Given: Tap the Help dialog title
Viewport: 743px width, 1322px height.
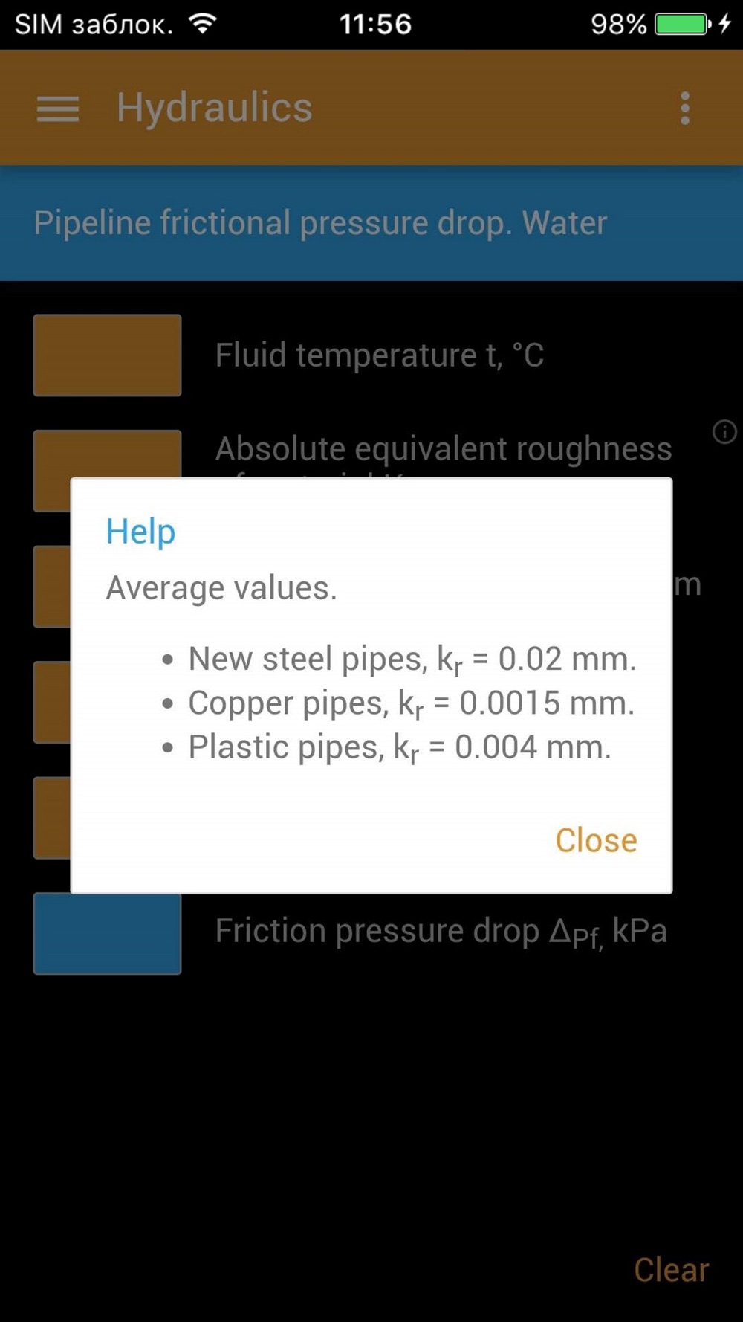Looking at the screenshot, I should tap(140, 531).
